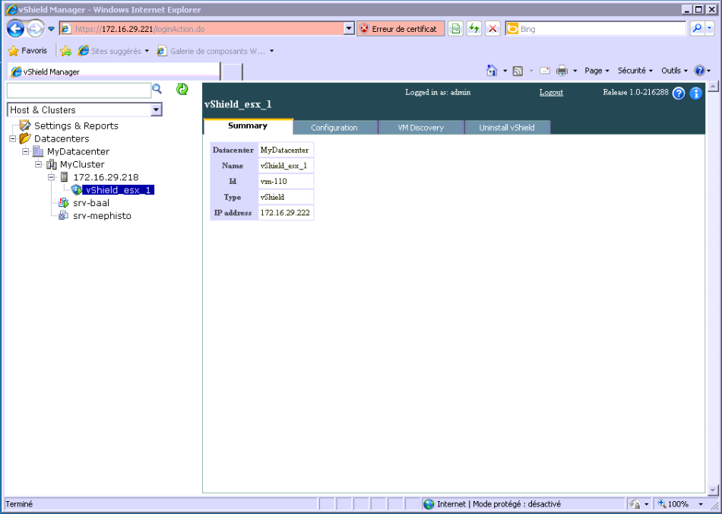Image resolution: width=722 pixels, height=514 pixels.
Task: Open vShield help question mark icon
Action: 679,94
